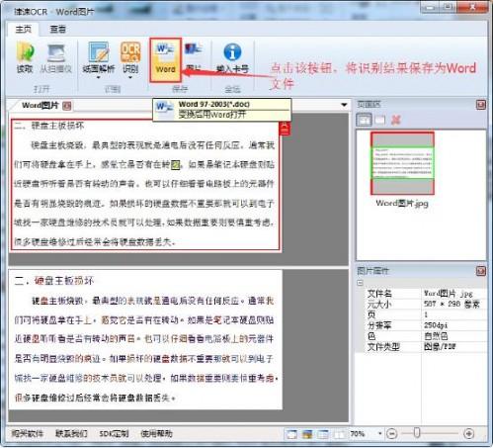The image size is (493, 448).
Task: Click the zoom slider handle
Action: pos(417,433)
